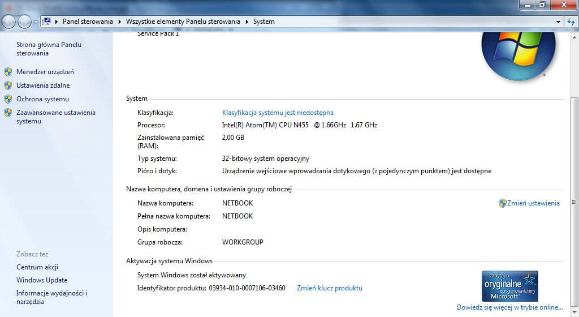
Task: Open Ochrona systemu
Action: [x=42, y=99]
